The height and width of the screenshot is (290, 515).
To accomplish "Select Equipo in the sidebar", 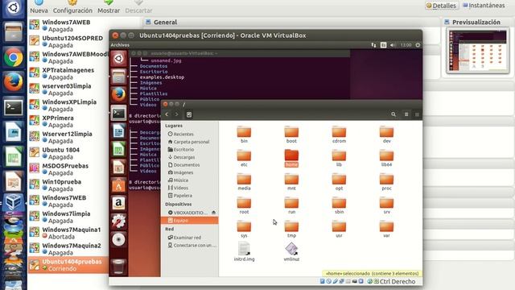I will (190, 220).
